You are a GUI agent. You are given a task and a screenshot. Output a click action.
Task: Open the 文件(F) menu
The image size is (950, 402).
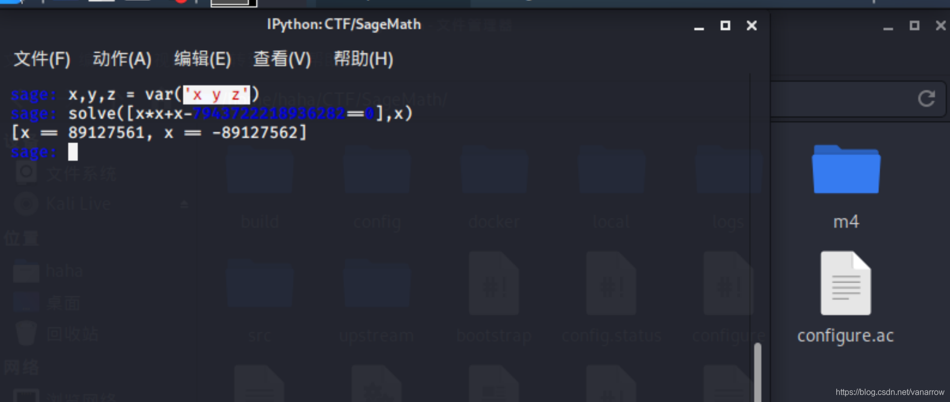[42, 59]
